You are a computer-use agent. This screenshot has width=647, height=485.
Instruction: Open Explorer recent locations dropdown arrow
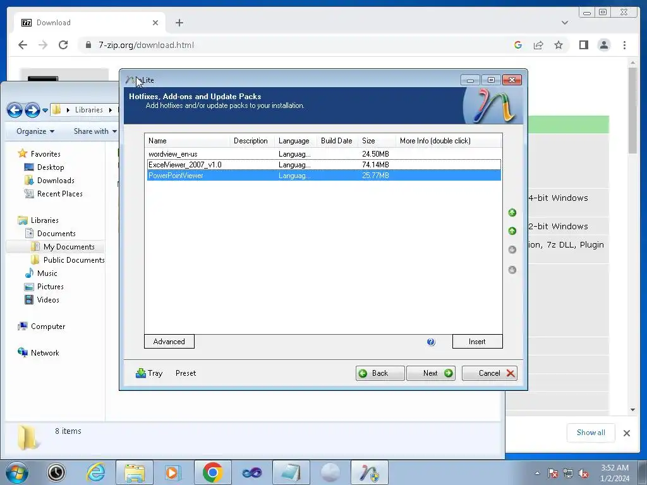[45, 111]
